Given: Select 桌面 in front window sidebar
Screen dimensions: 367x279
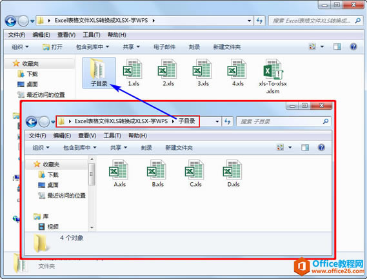Looking at the screenshot, I should 48,185.
